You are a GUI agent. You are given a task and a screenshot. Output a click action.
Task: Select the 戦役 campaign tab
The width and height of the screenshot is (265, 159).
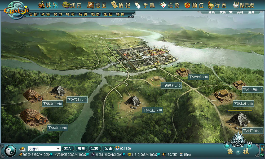[x=95, y=14]
